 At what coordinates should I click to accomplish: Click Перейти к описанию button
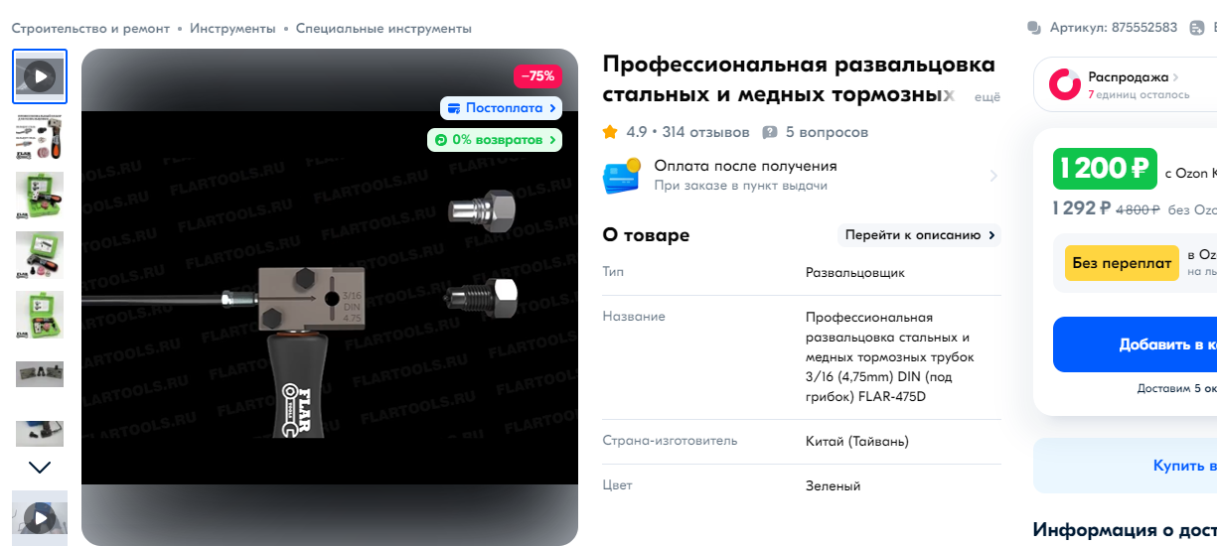pyautogui.click(x=920, y=235)
